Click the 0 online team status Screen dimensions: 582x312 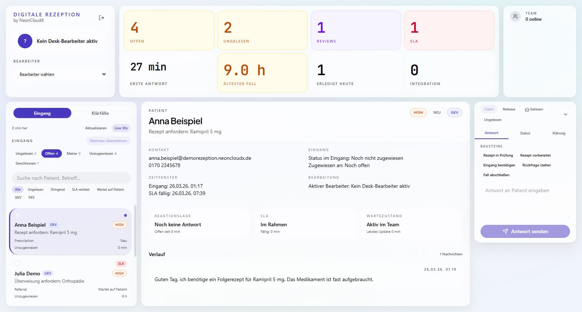pyautogui.click(x=533, y=19)
